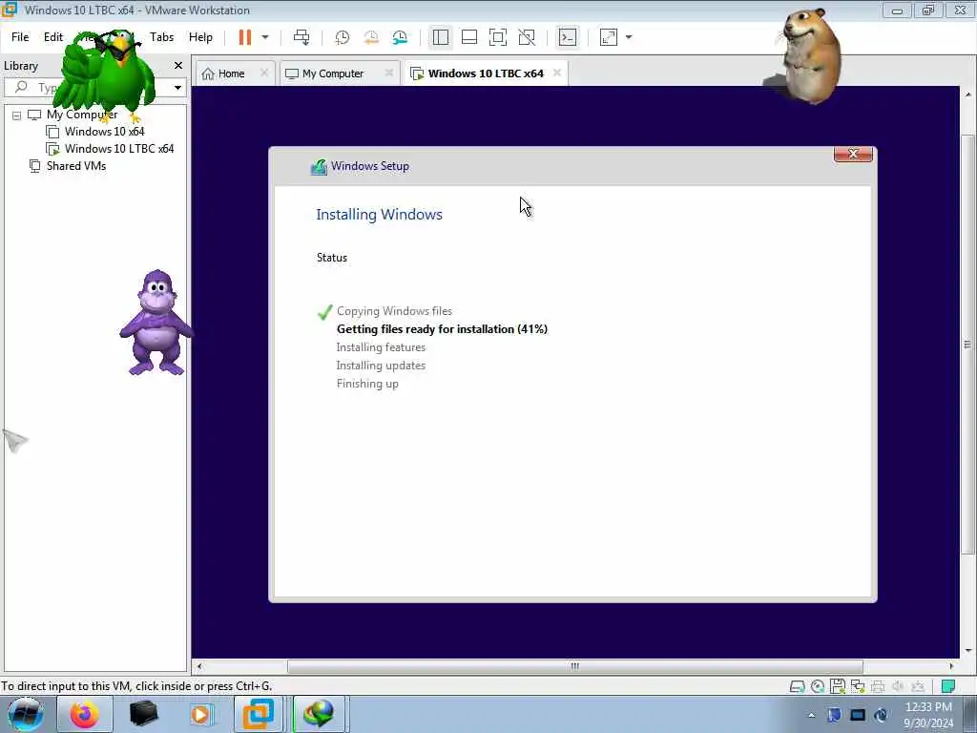This screenshot has height=733, width=977.
Task: Click the Installing features status line
Action: click(x=381, y=347)
